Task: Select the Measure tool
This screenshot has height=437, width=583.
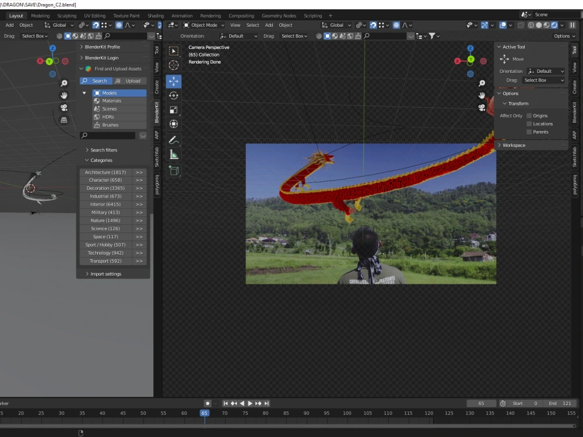Action: coord(174,154)
